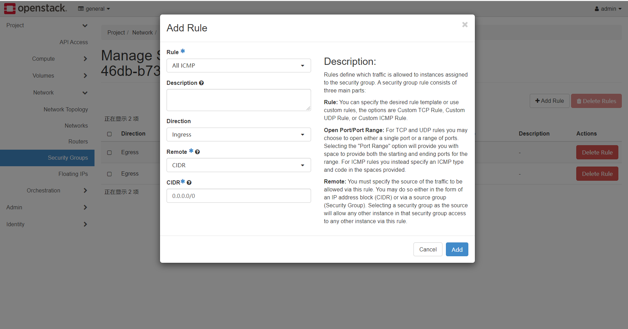Image resolution: width=628 pixels, height=329 pixels.
Task: Go to Floating IPs in sidebar
Action: tap(73, 174)
